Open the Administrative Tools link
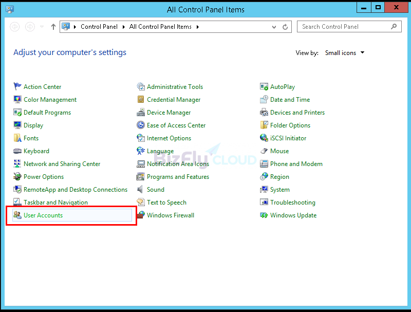411x312 pixels. pyautogui.click(x=175, y=87)
